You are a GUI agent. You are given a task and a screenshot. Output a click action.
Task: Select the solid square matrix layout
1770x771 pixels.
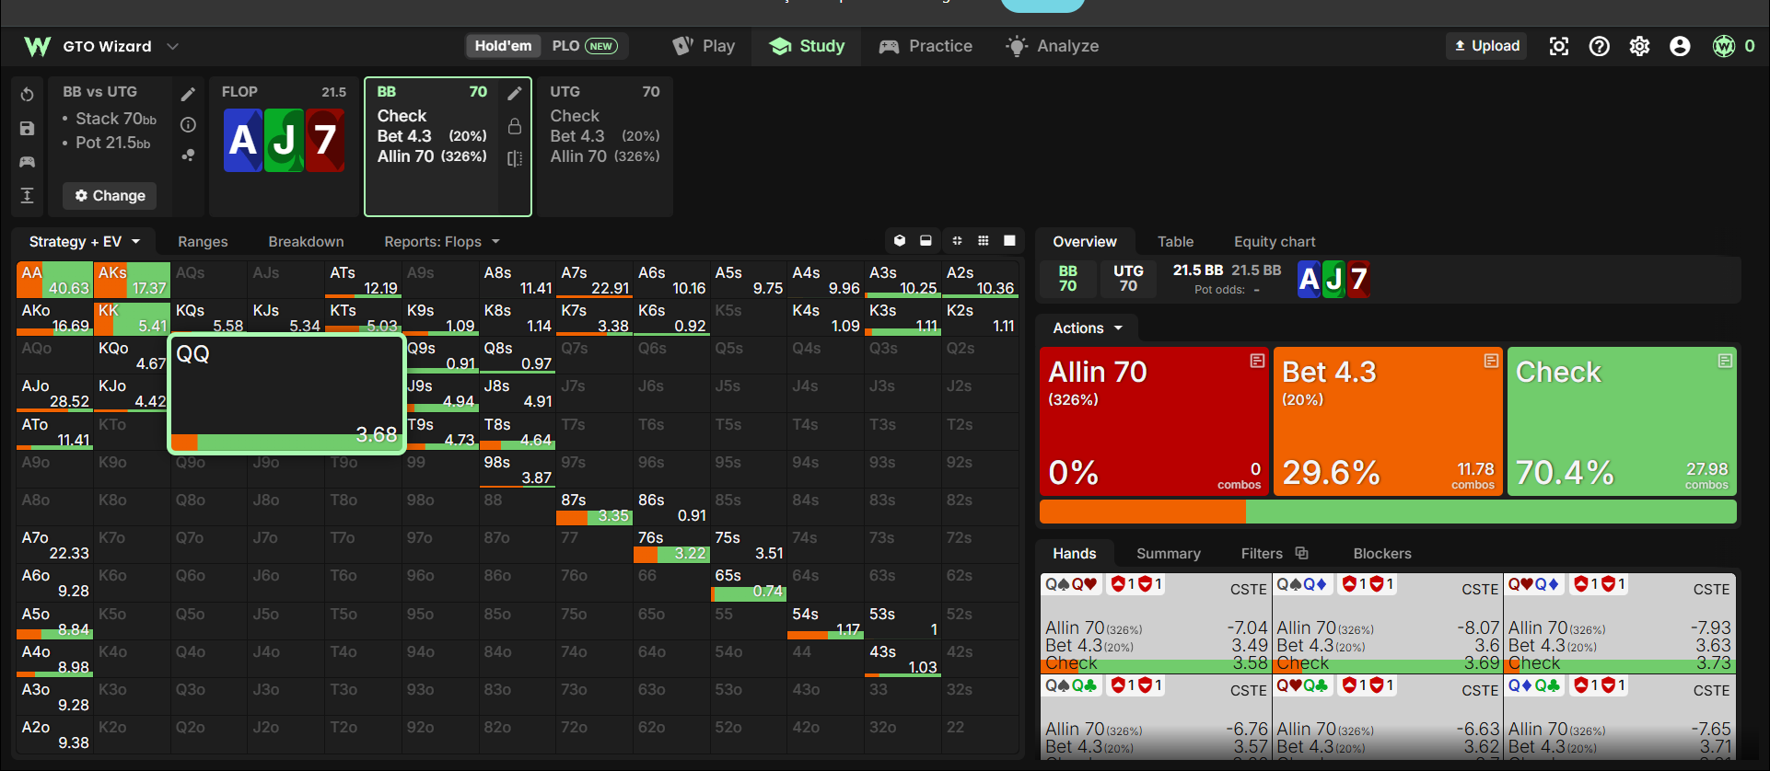(1009, 241)
